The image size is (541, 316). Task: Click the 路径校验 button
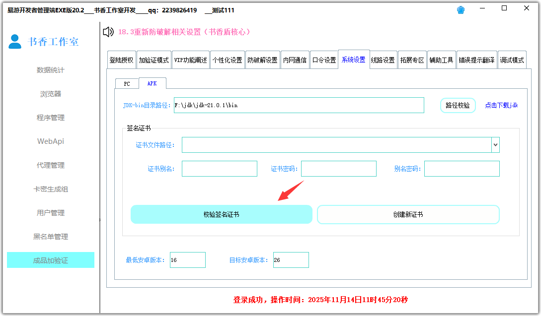tap(458, 105)
